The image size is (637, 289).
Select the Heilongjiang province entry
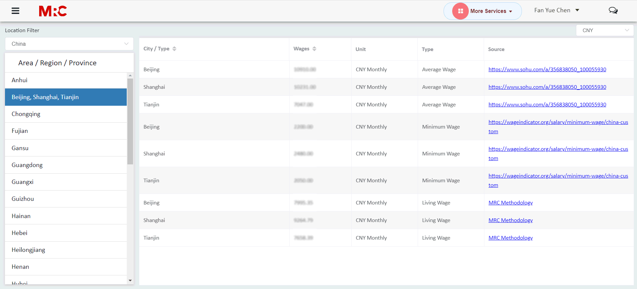28,250
